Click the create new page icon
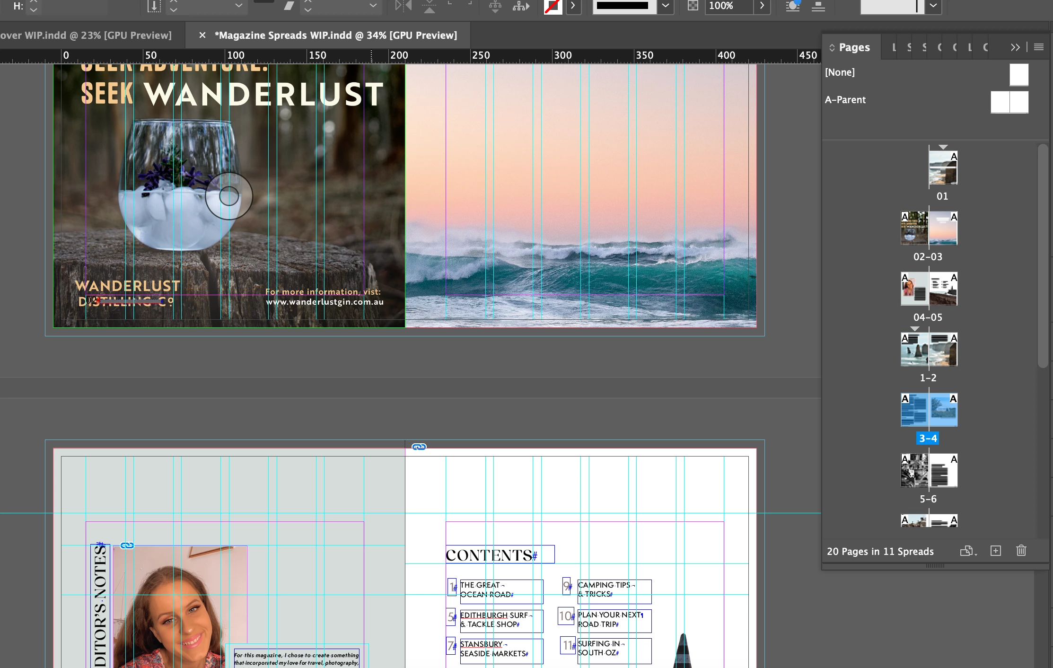 [x=996, y=551]
